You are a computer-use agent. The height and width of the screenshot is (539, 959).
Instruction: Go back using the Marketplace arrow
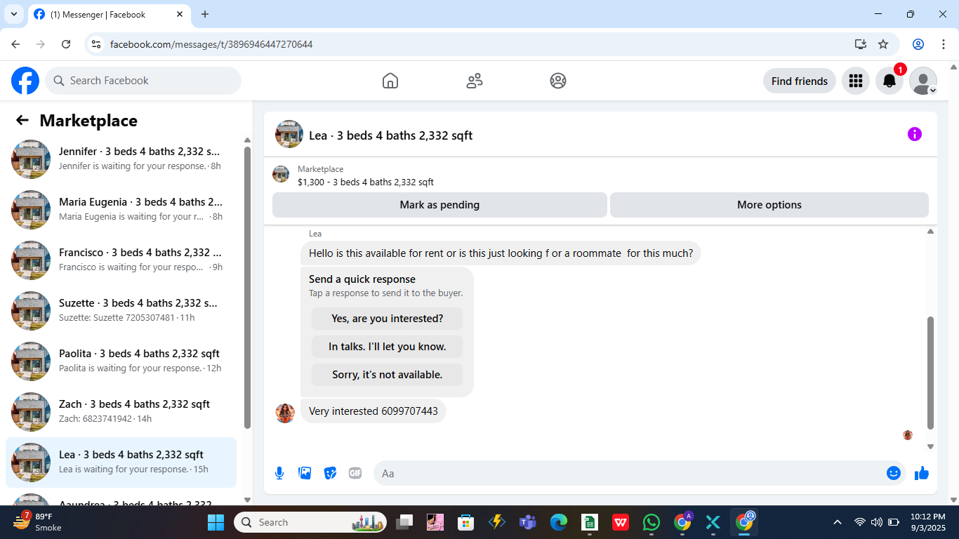coord(22,120)
